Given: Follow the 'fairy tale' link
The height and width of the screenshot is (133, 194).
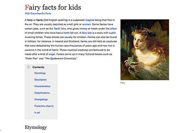Looking at the screenshot, I should coord(87,33).
